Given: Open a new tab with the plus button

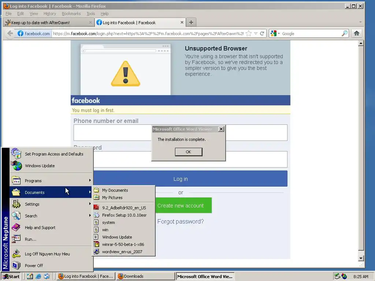Looking at the screenshot, I should [x=191, y=22].
